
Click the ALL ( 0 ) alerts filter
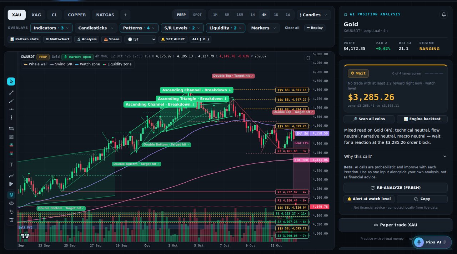coord(200,39)
